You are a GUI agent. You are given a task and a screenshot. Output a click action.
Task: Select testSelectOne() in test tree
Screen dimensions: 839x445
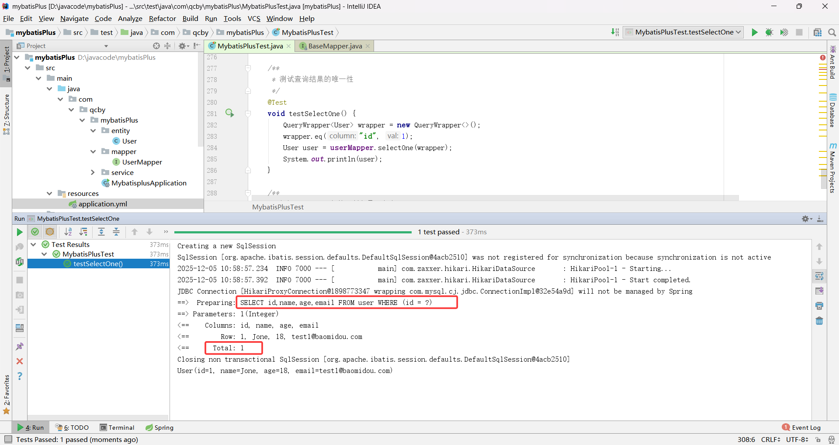98,264
